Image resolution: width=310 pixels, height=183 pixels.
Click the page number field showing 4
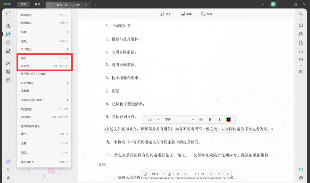[x=198, y=174]
